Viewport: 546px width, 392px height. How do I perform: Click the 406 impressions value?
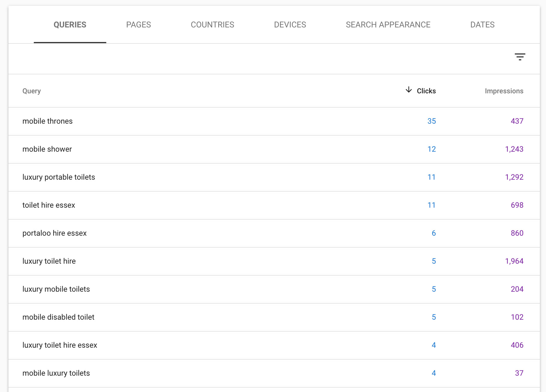[x=517, y=345]
